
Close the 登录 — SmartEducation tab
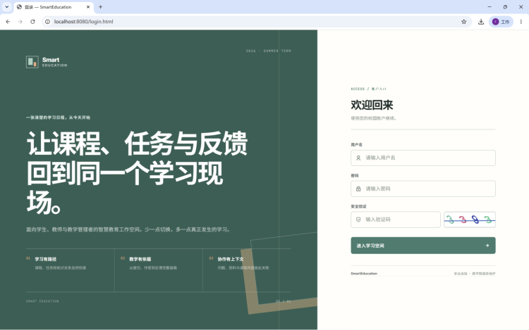tap(88, 7)
